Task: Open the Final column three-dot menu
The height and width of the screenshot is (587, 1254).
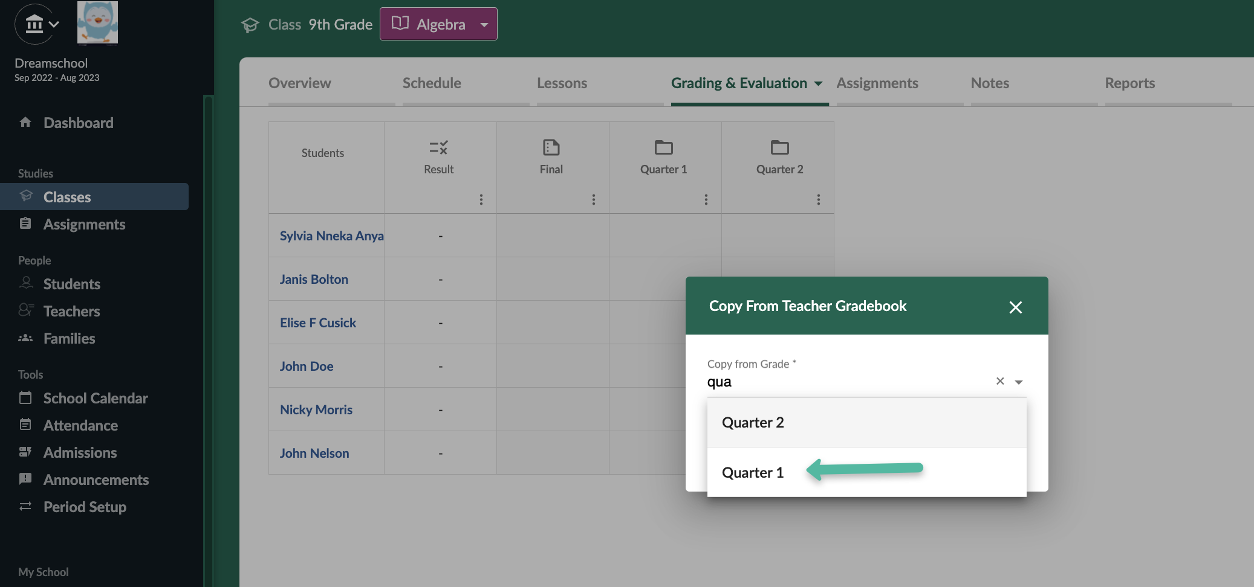Action: pos(594,199)
